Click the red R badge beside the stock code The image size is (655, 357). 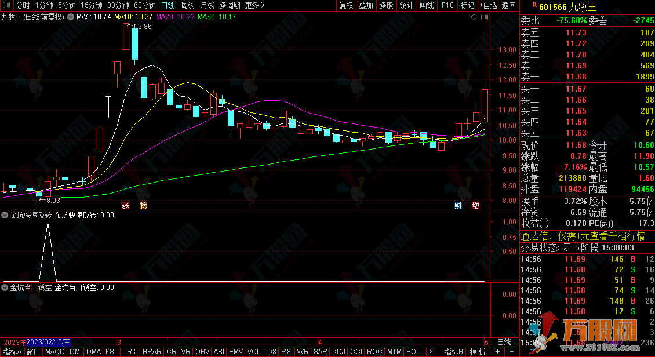tap(533, 6)
